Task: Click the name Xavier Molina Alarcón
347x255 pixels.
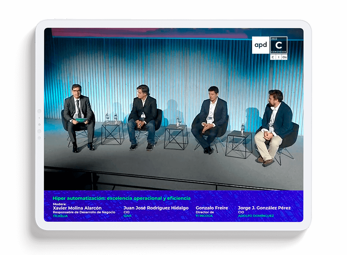Action: pos(77,208)
